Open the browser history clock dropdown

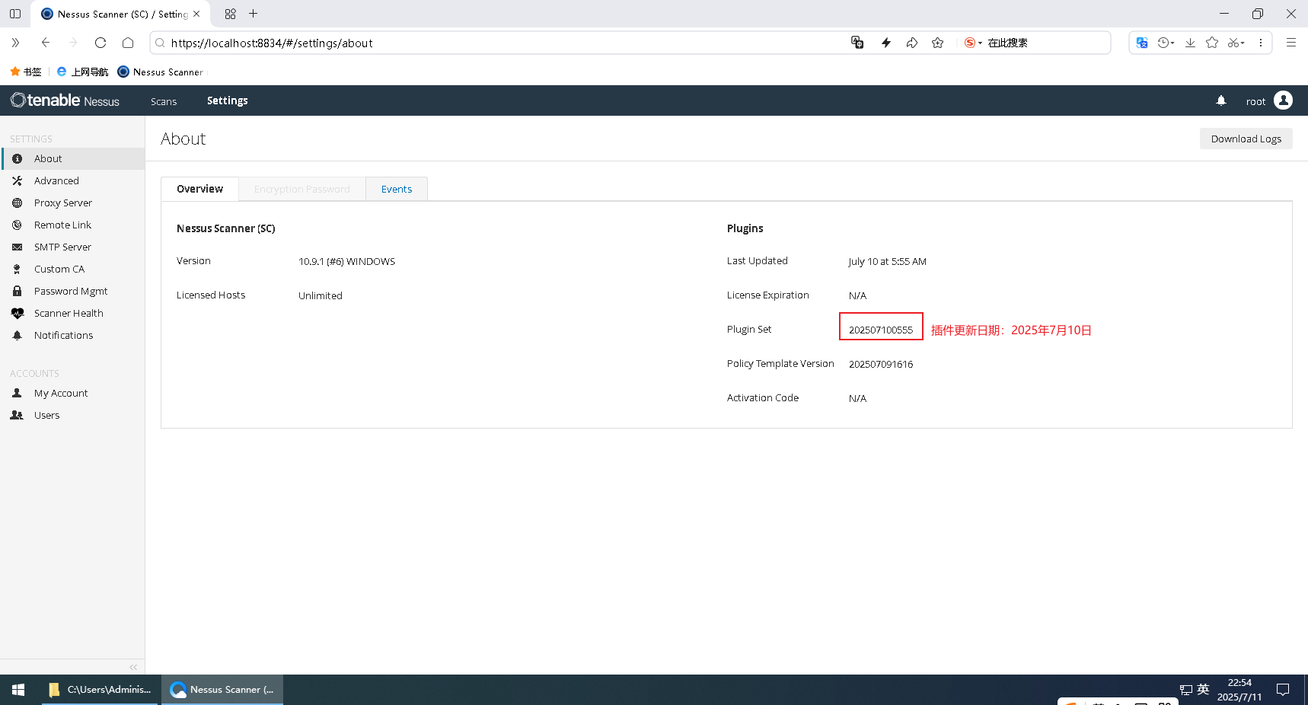1166,43
